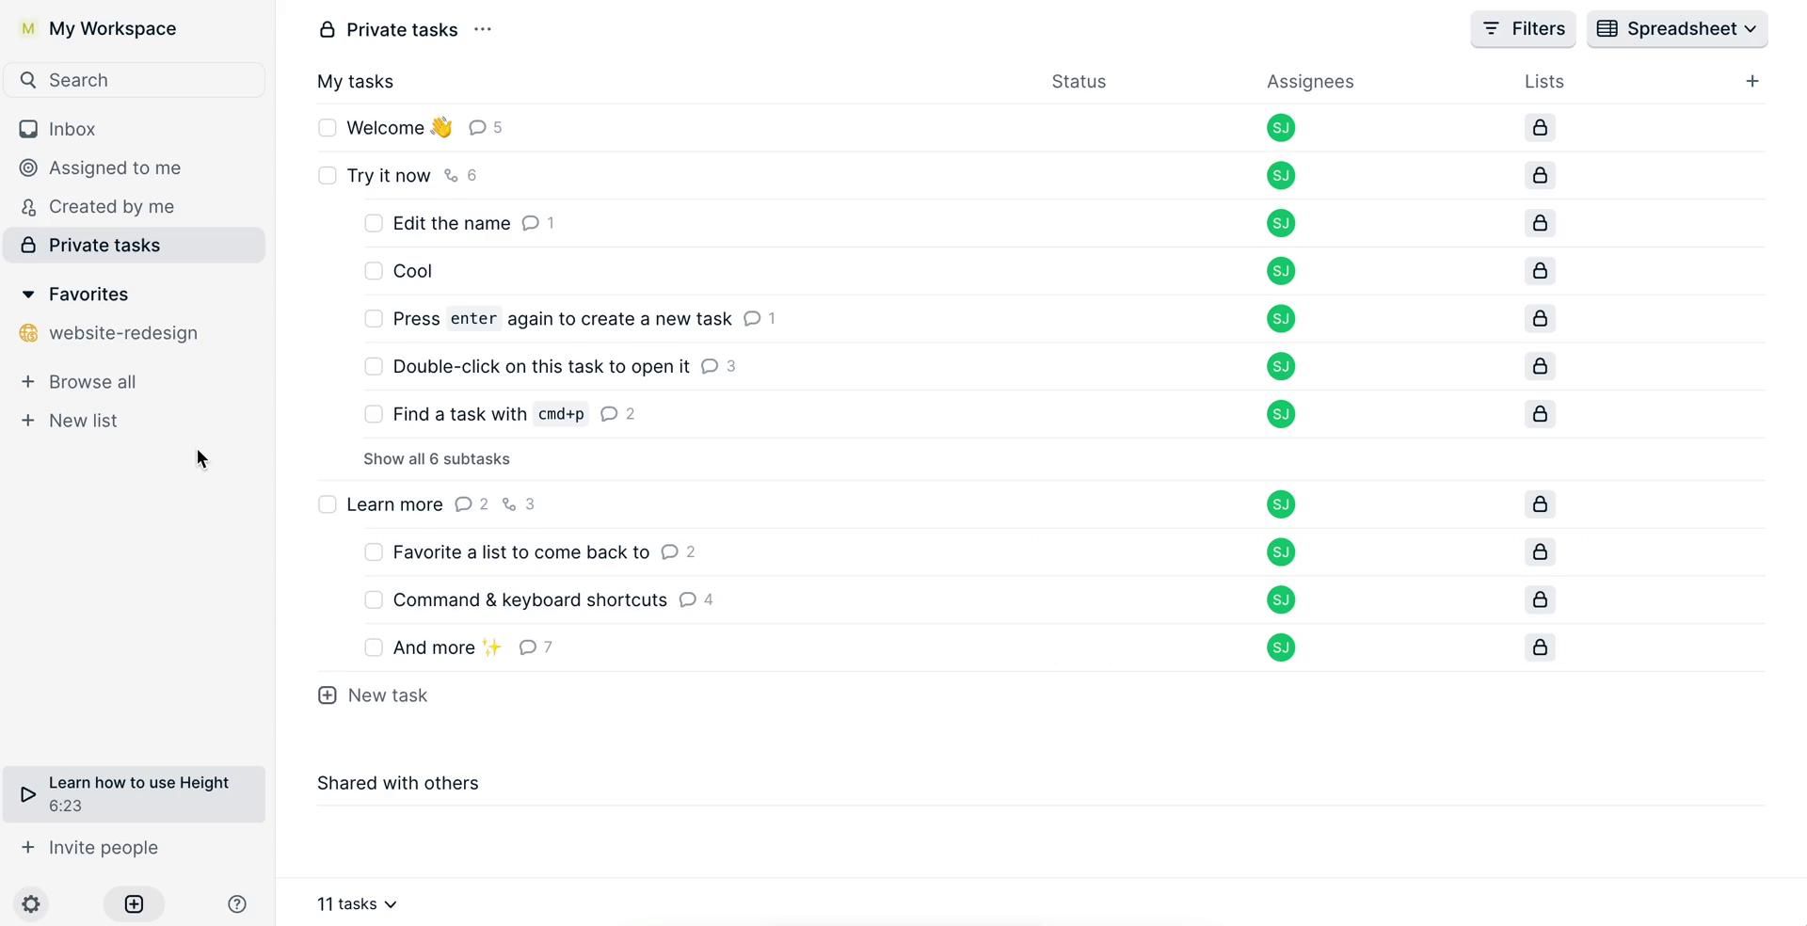Play the Learn how to use Height video

[29, 794]
